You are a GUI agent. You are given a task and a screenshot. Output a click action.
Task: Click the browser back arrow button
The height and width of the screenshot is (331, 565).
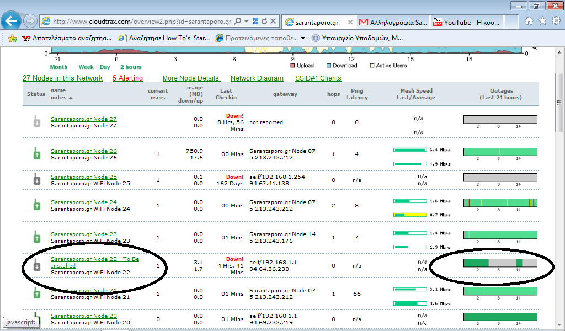tap(11, 22)
